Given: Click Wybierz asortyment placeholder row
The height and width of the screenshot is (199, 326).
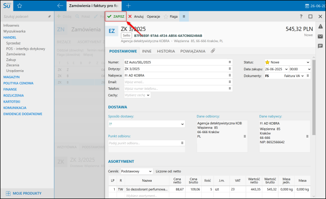Looking at the screenshot, I should coord(141,196).
